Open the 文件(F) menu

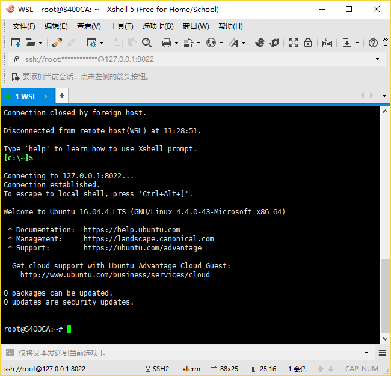(23, 26)
